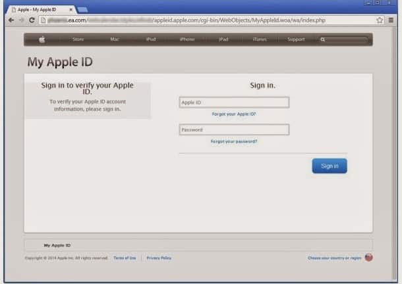Viewport: 402px width, 284px height.
Task: Minimize the browser window
Action: (368, 3)
